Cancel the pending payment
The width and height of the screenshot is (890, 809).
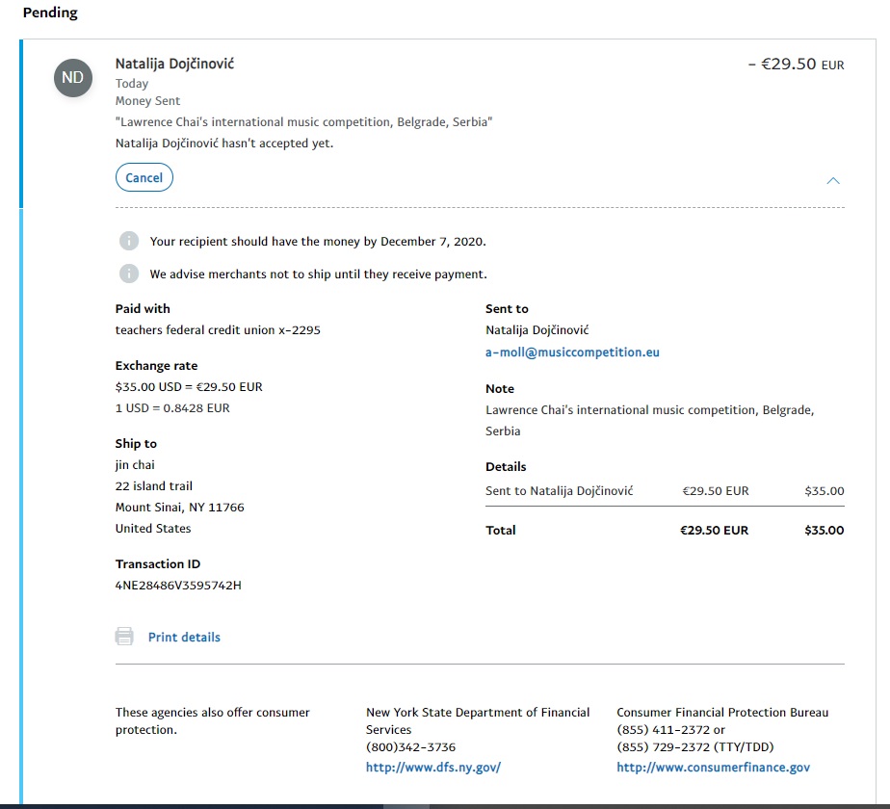coord(144,178)
